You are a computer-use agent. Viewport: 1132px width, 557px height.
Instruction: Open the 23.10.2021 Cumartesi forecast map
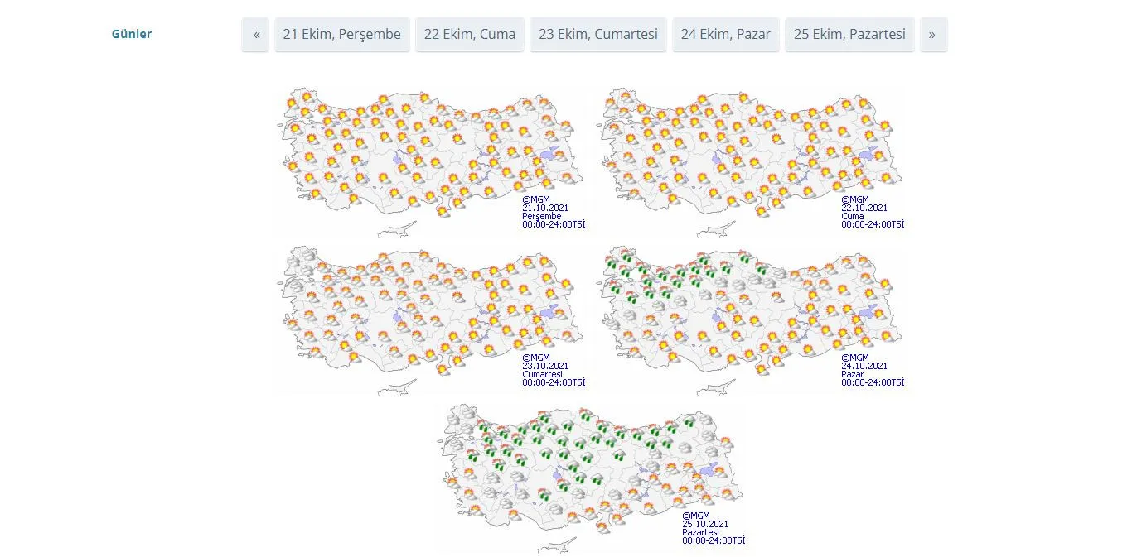pyautogui.click(x=429, y=319)
